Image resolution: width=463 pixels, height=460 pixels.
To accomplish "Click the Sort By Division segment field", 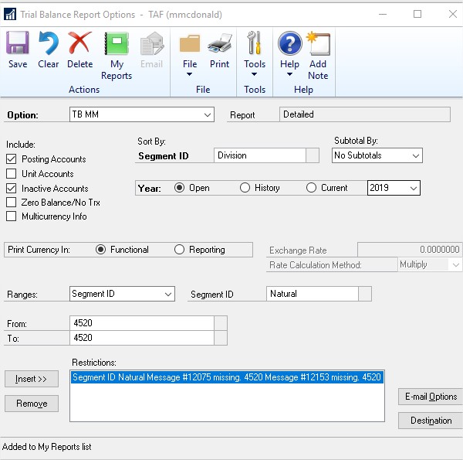I will (260, 155).
